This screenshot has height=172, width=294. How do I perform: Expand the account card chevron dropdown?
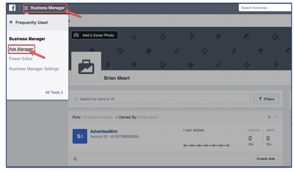pyautogui.click(x=276, y=117)
